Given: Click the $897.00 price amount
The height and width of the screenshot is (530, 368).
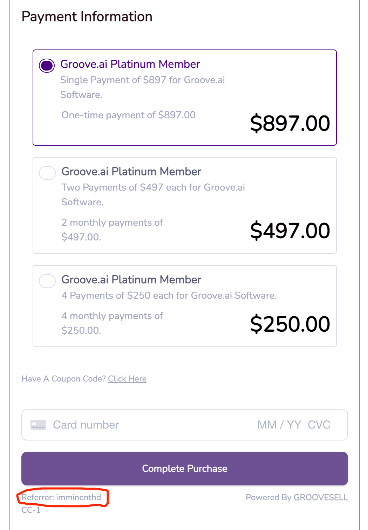Looking at the screenshot, I should tap(290, 123).
